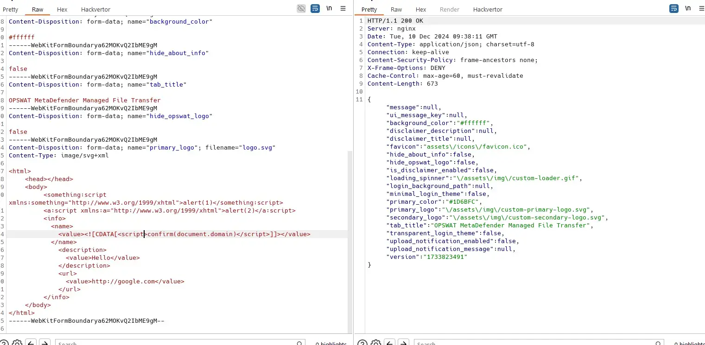Screen dimensions: 705x345
Task: Click name="hide_about_info" Content-Disposition line
Action: (x=108, y=53)
